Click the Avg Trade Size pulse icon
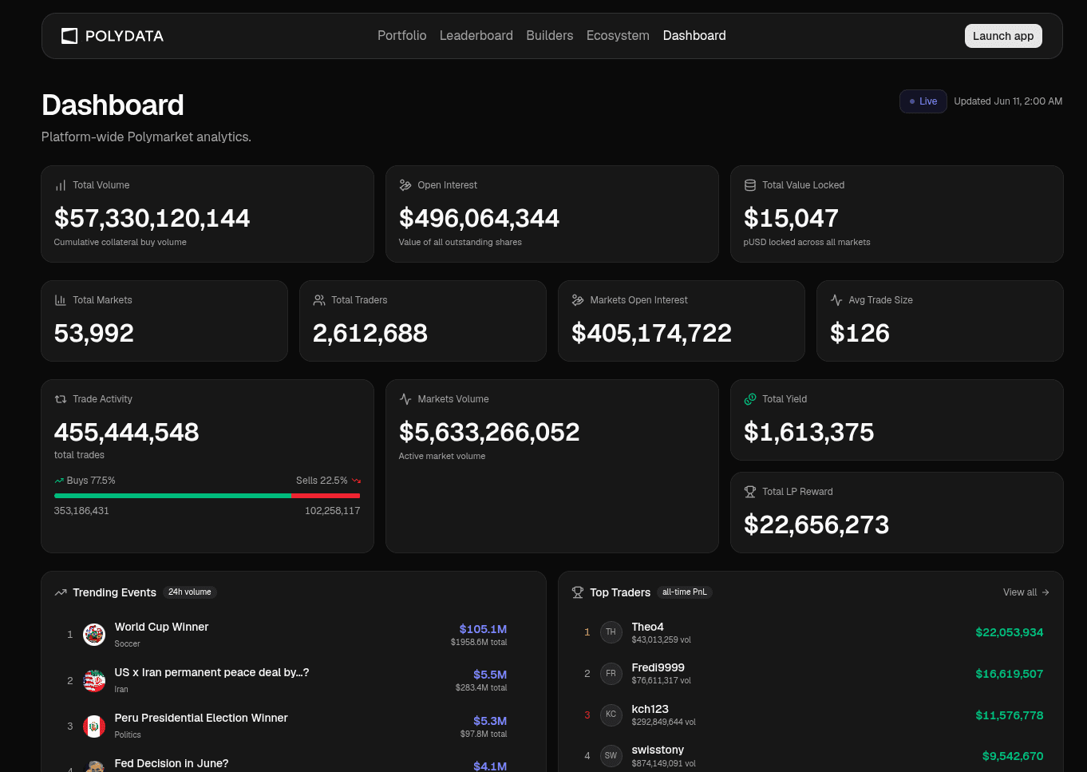 pyautogui.click(x=836, y=300)
